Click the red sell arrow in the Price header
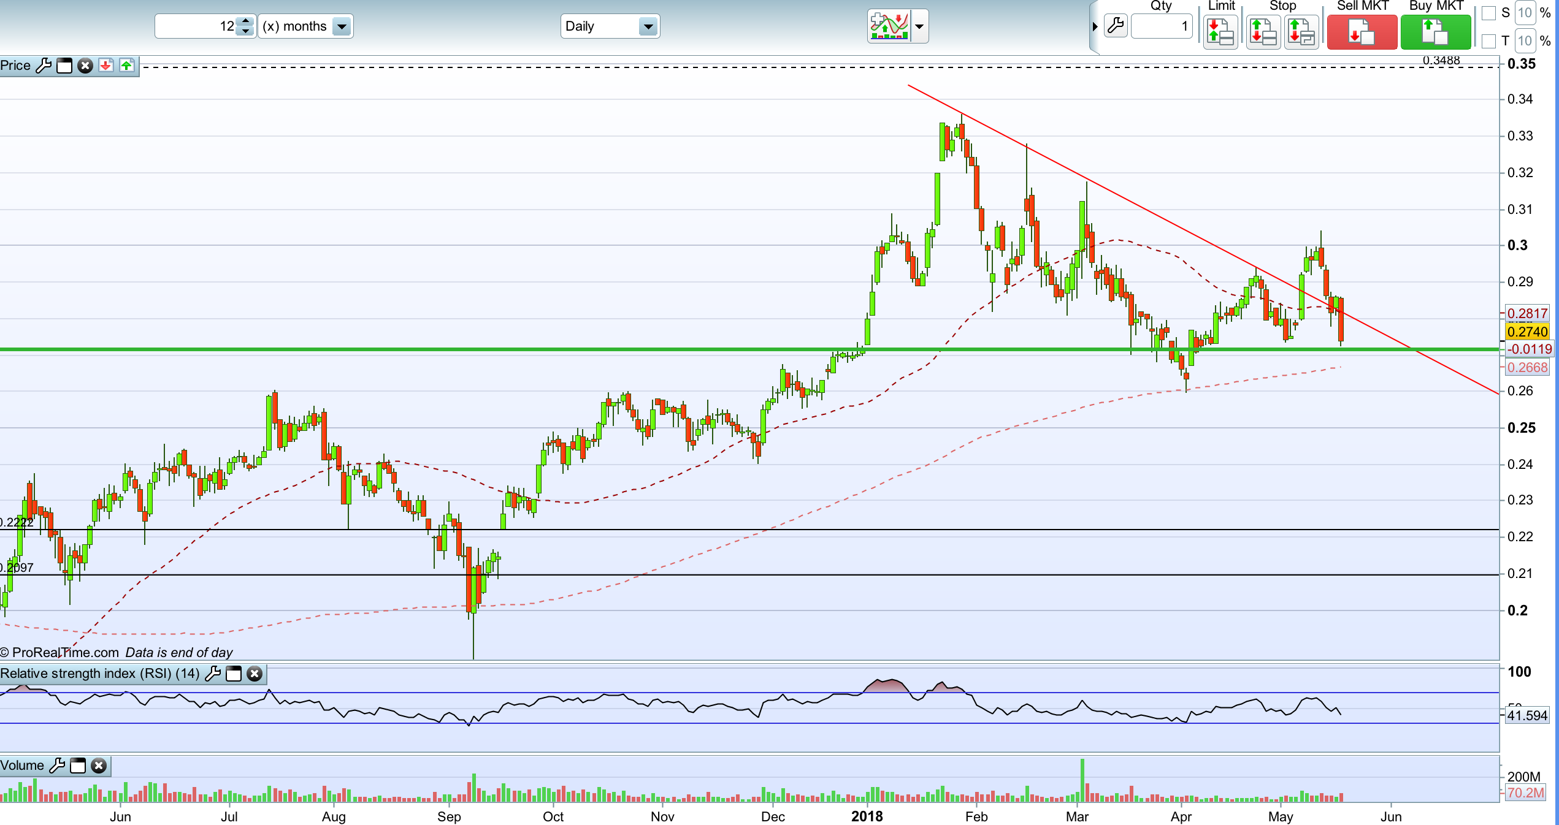 (105, 66)
